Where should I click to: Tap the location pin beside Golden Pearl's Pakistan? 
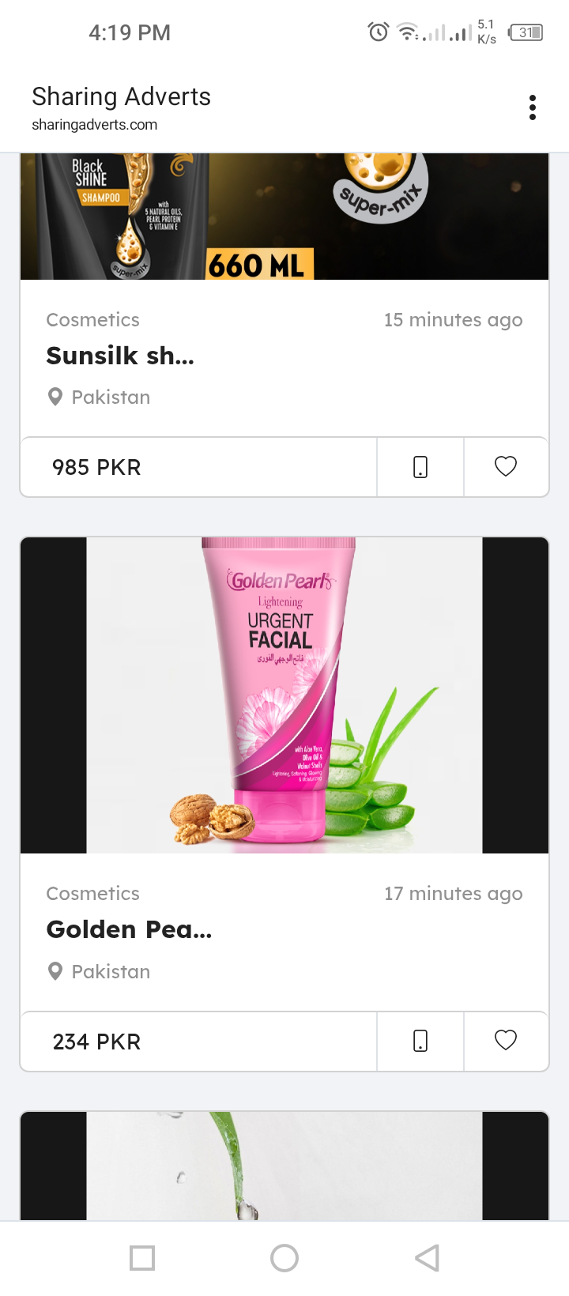point(55,971)
